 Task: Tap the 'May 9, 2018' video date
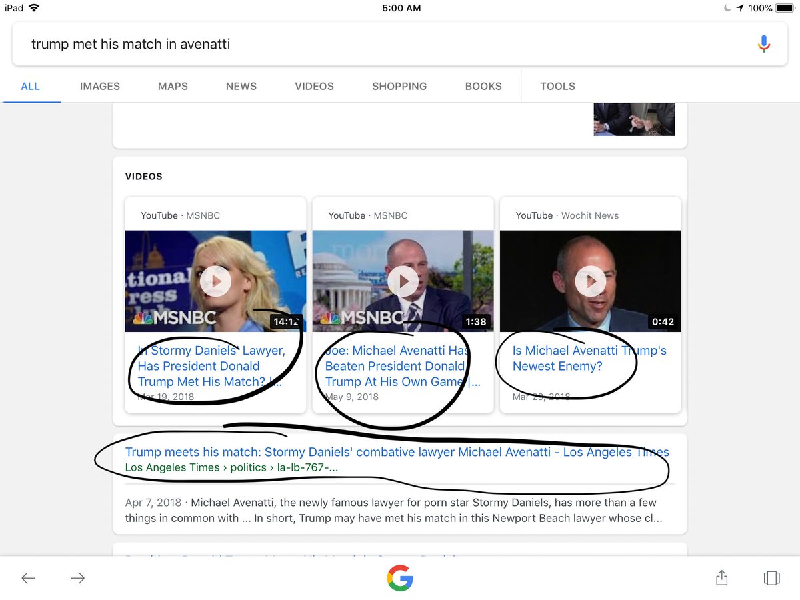click(351, 397)
